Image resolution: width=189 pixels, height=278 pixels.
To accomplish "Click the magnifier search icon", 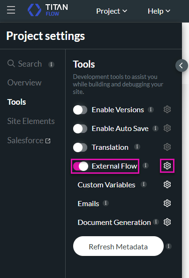I will (x=11, y=63).
